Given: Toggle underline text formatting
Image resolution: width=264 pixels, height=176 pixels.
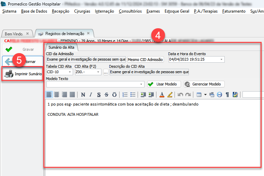Looking at the screenshot, I should 99,95.
